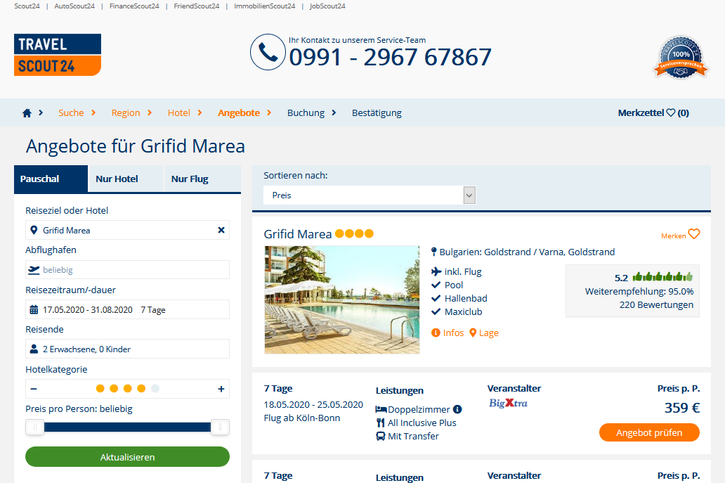Image resolution: width=725 pixels, height=483 pixels.
Task: Open the FriendScout24 link in top bar
Action: 197,6
